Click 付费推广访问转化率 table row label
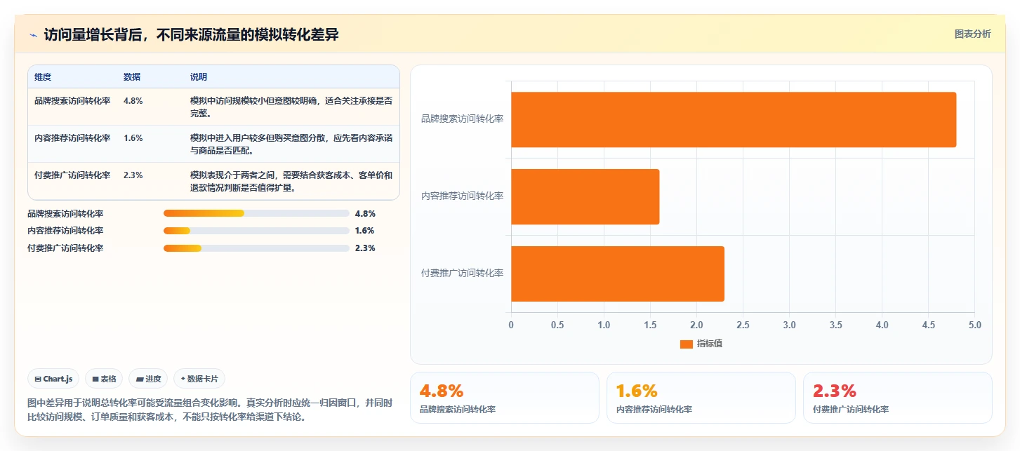 click(72, 175)
